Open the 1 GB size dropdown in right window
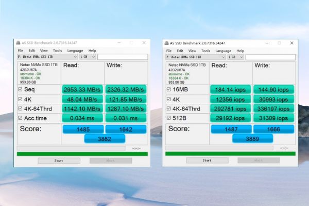Image resolution: width=309 pixels, height=206 pixels. (236, 57)
